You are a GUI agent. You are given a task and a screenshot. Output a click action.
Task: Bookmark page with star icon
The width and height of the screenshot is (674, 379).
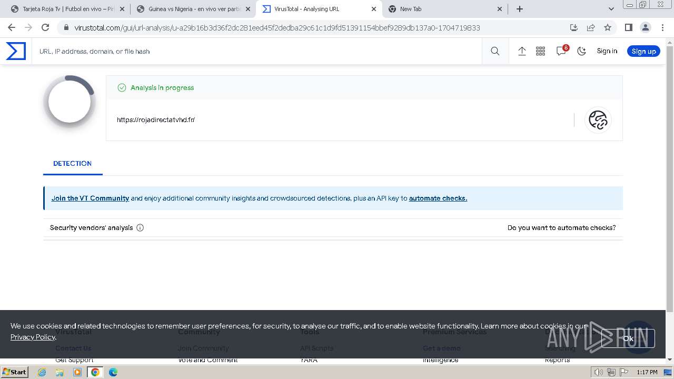click(x=608, y=27)
